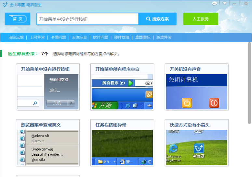
Task: Select the 桌面图标 category tab
Action: tap(143, 38)
